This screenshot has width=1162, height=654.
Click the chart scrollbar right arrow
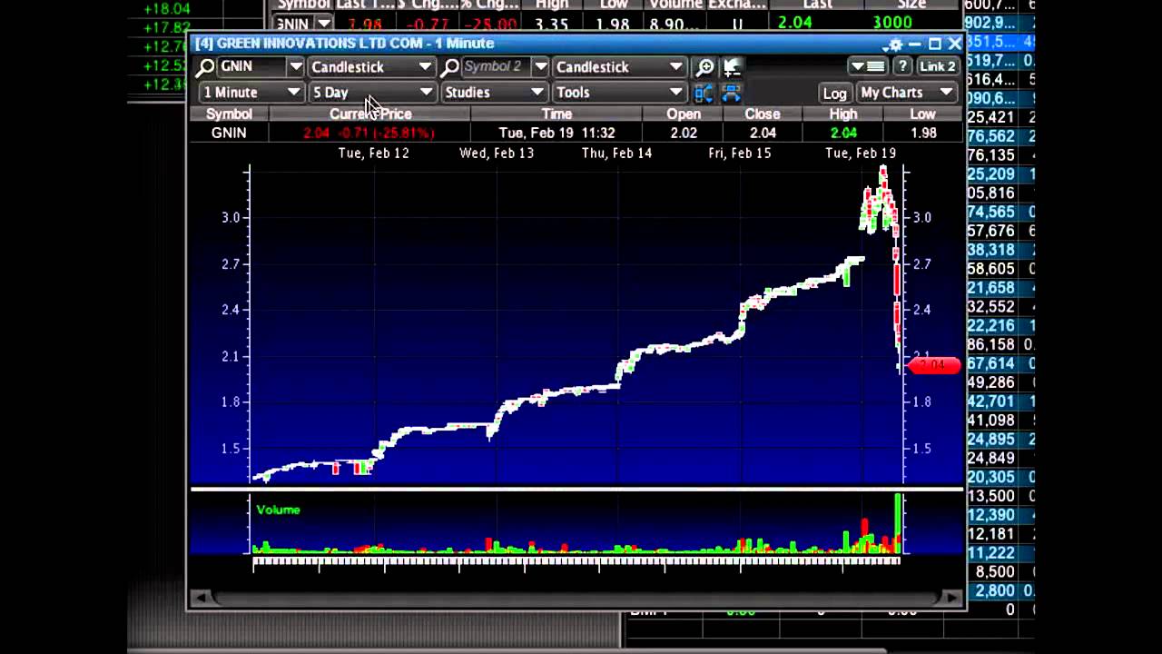952,597
